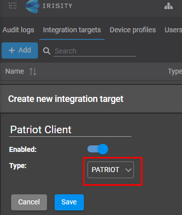
Task: Go to the Users tab
Action: coord(173,30)
